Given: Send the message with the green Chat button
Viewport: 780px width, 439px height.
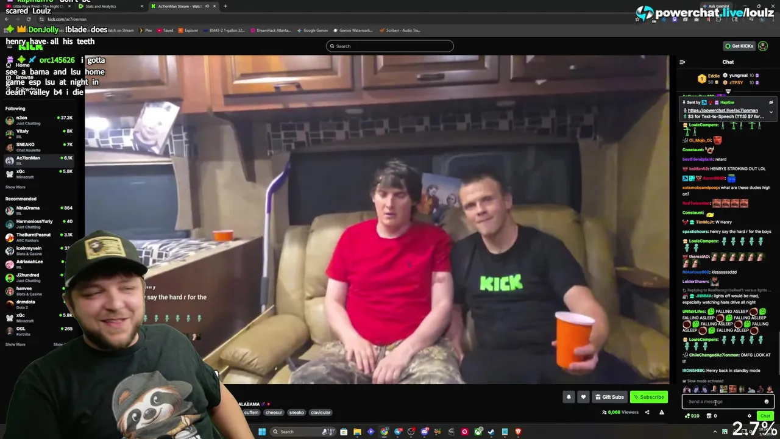Looking at the screenshot, I should 765,416.
